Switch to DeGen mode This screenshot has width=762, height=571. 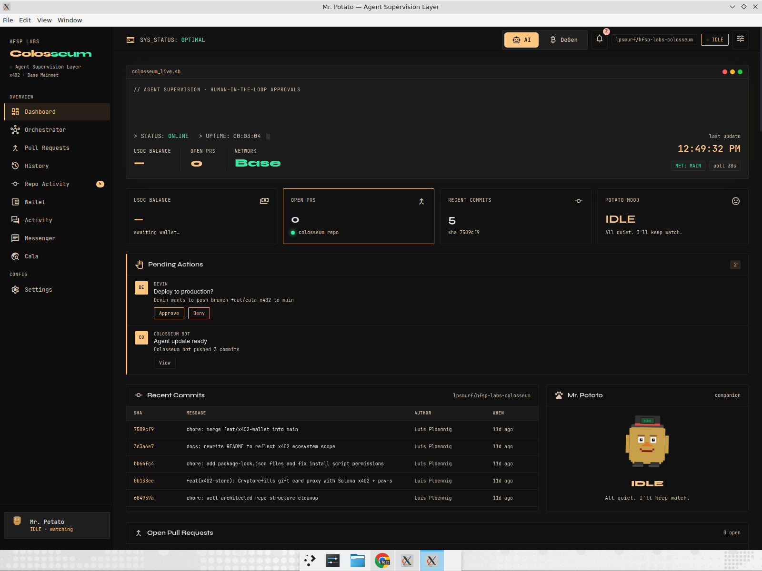[x=564, y=40]
